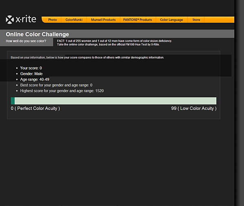Open the Munsell Products tab
The height and width of the screenshot is (206, 244).
tap(103, 20)
